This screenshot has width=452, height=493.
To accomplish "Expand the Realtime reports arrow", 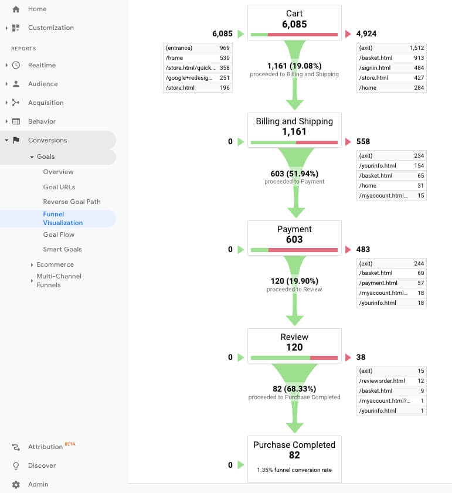I will pyautogui.click(x=6, y=65).
